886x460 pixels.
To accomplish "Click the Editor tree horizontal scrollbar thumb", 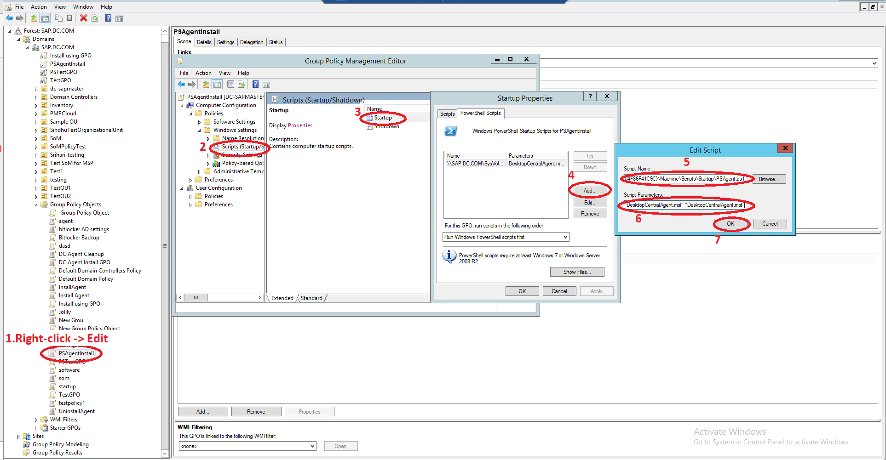I will [x=196, y=298].
